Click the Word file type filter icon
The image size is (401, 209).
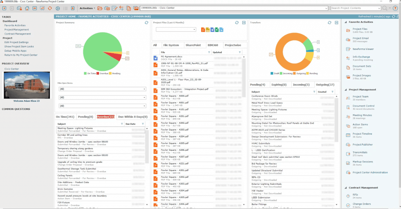tap(212, 30)
